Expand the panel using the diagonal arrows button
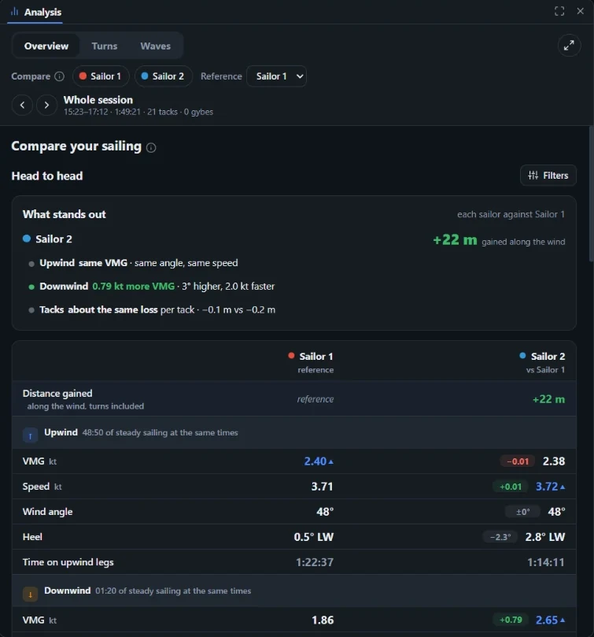 tap(569, 45)
